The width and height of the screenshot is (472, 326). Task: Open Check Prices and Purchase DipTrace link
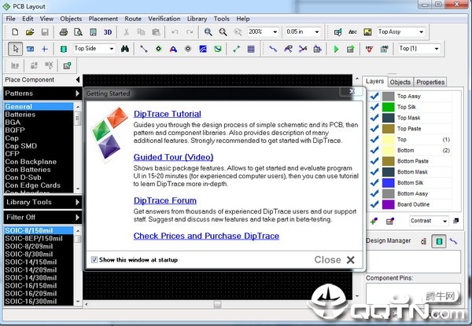206,236
